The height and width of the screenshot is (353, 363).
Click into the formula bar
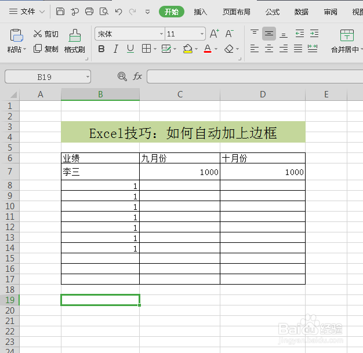255,77
